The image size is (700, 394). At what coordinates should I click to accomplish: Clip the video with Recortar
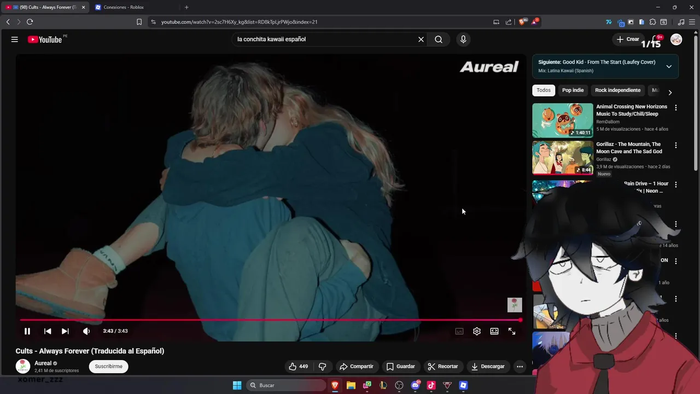click(x=443, y=367)
